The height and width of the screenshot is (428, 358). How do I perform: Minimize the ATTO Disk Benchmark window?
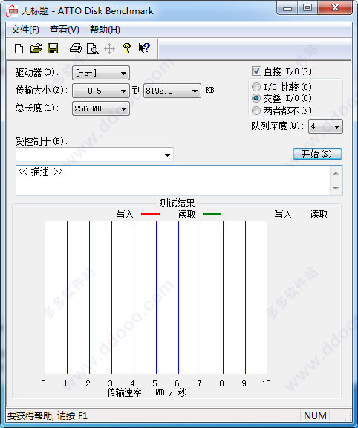pyautogui.click(x=287, y=8)
